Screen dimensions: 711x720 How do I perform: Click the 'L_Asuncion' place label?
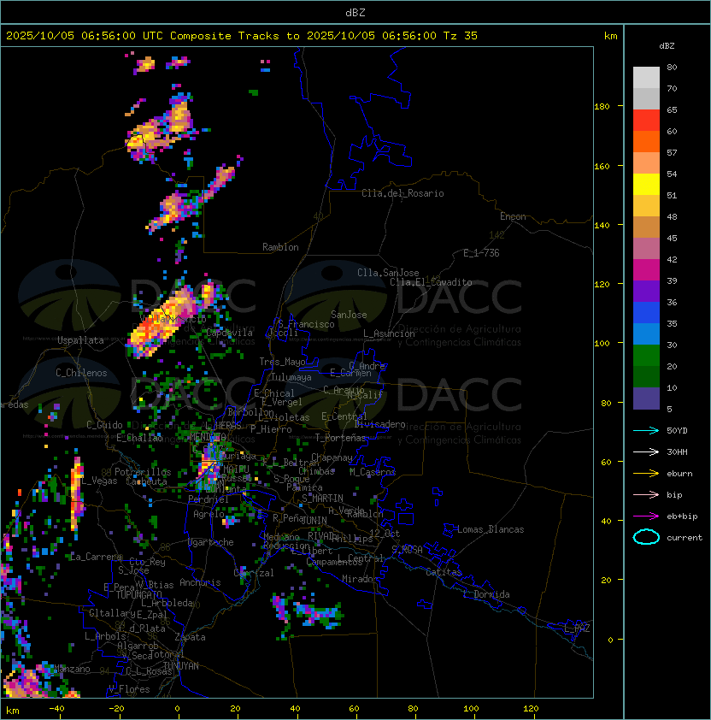click(x=389, y=333)
